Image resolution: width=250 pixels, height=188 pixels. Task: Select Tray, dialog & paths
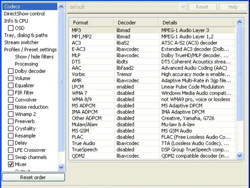[26, 35]
